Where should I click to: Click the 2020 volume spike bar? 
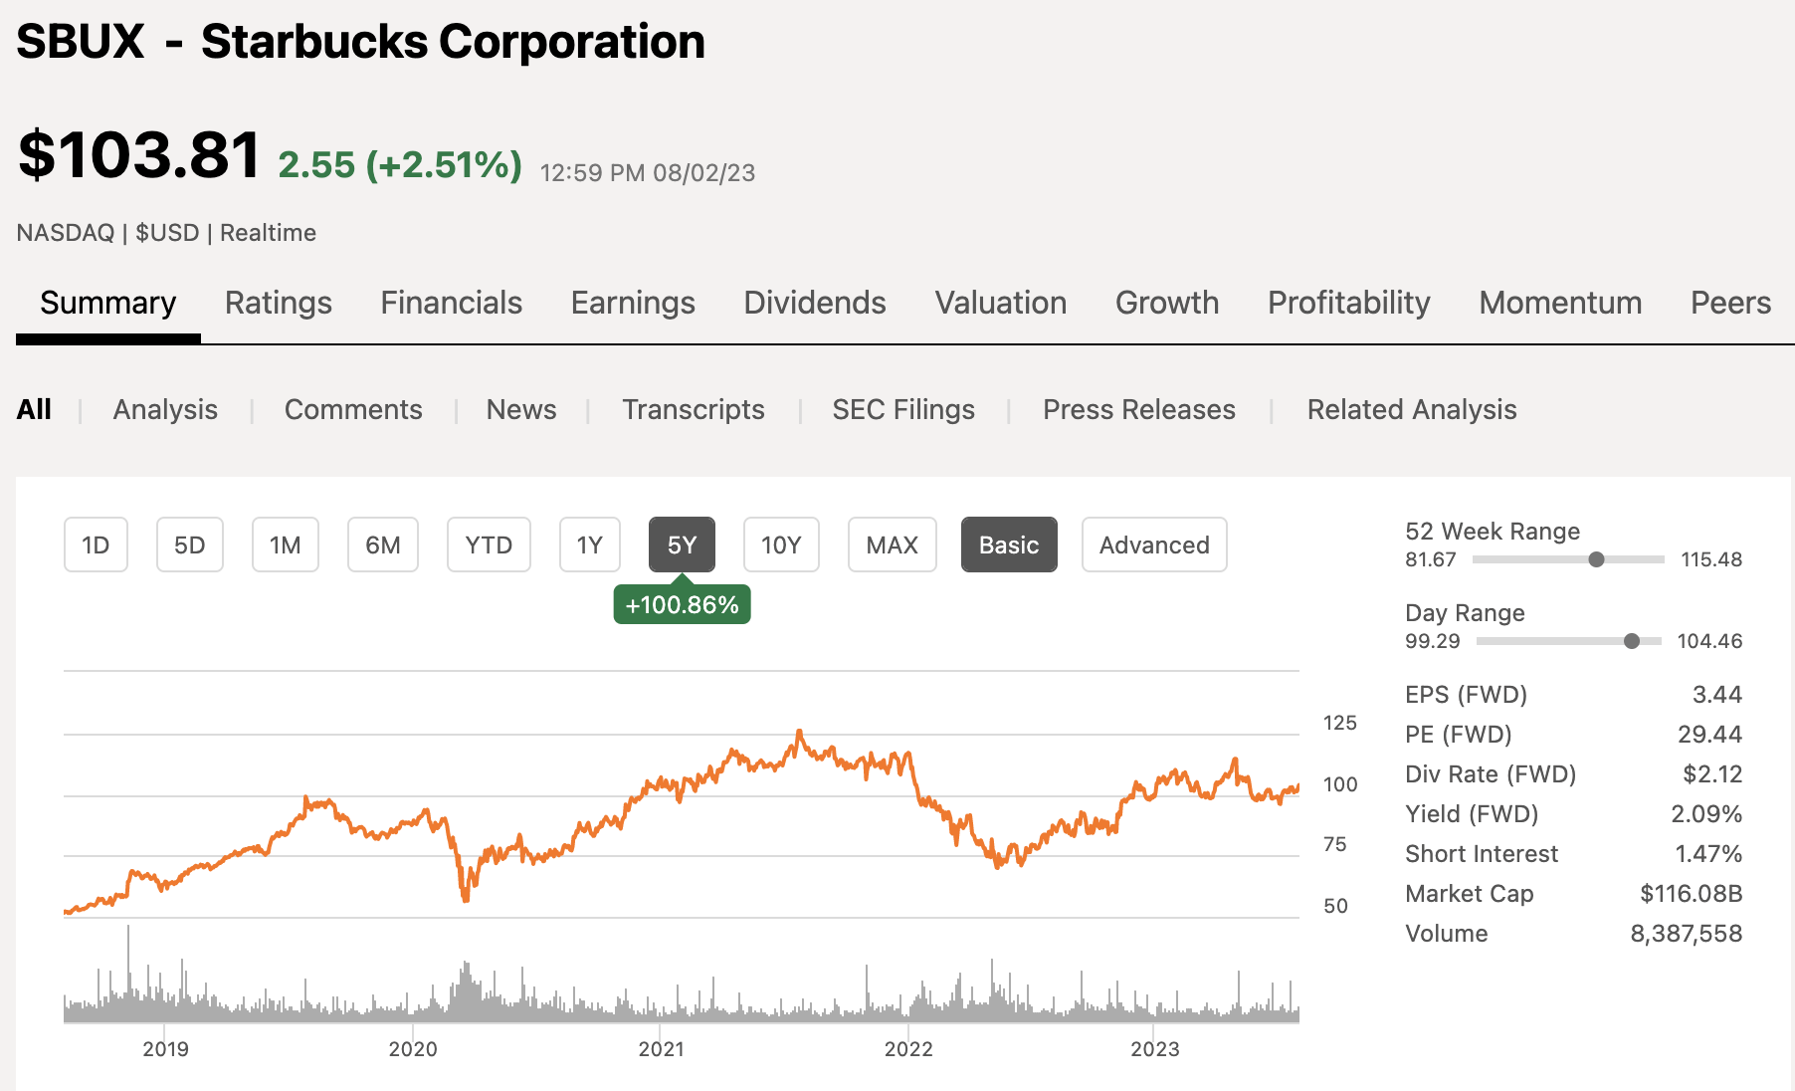click(x=465, y=990)
